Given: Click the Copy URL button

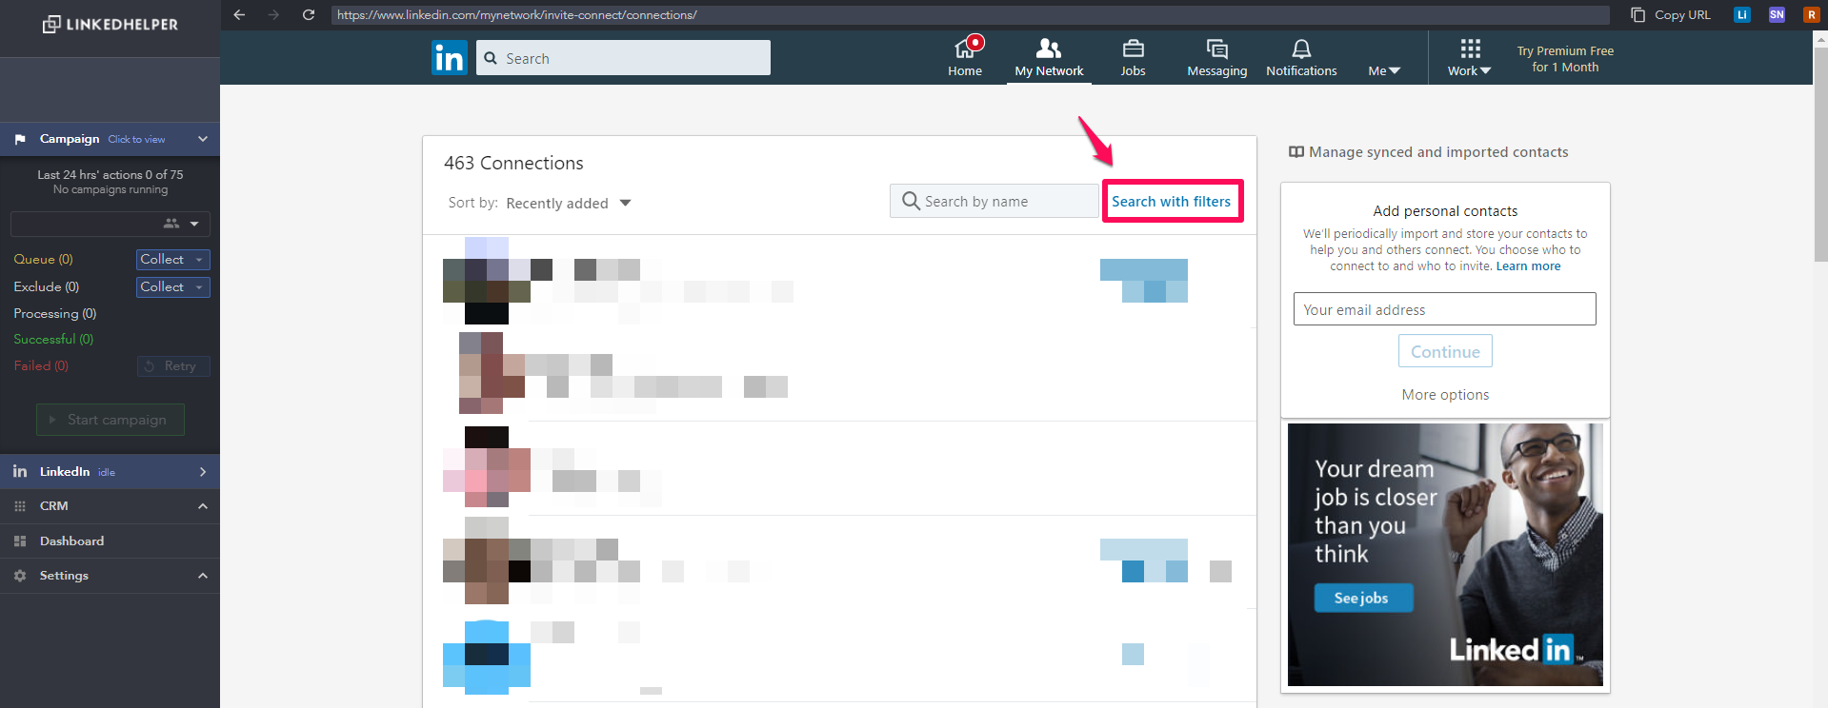Looking at the screenshot, I should point(1671,14).
